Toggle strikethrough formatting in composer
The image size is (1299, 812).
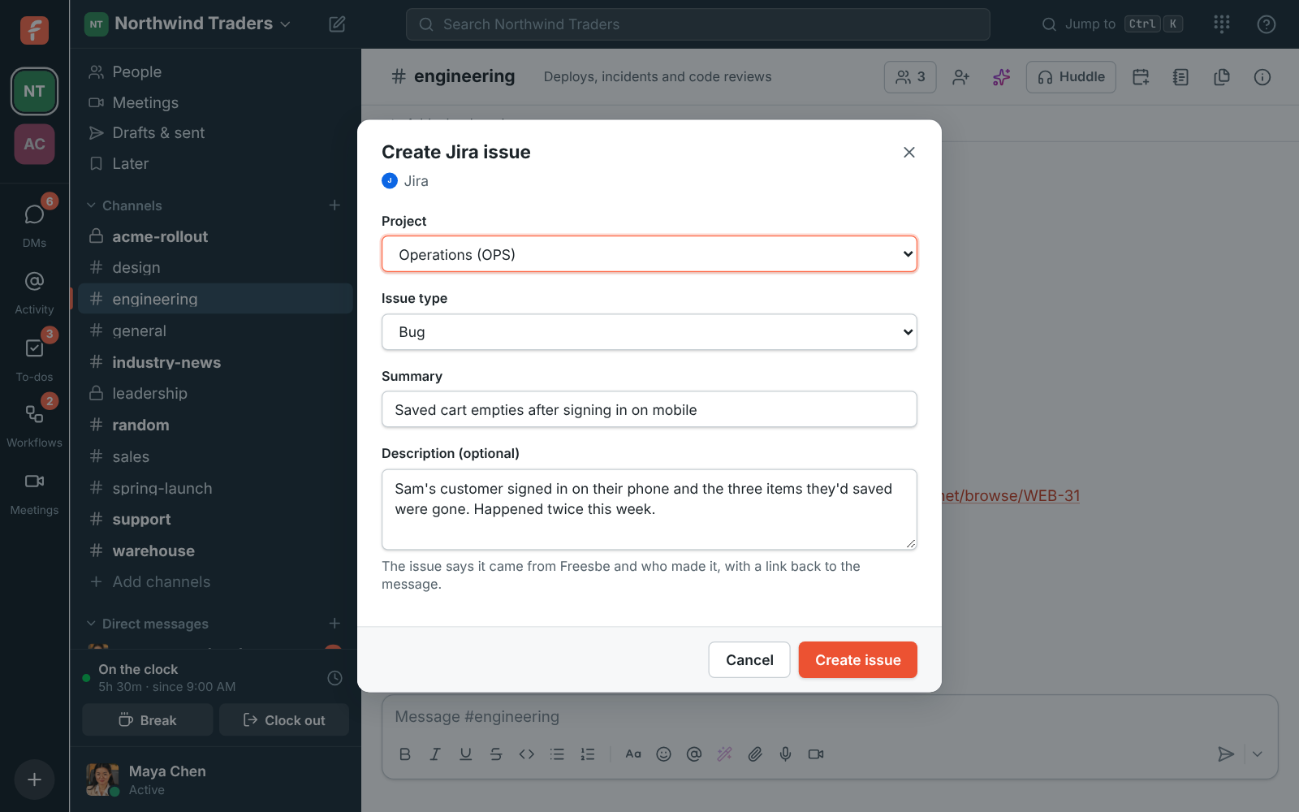(496, 754)
